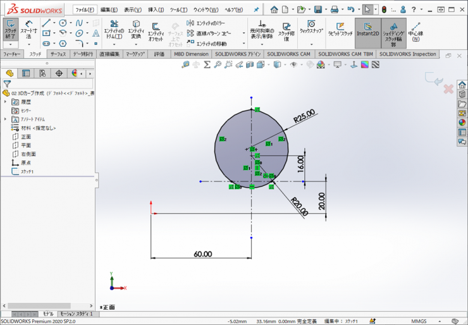The image size is (468, 325).
Task: Open the ファイル(F) menu
Action: click(85, 9)
